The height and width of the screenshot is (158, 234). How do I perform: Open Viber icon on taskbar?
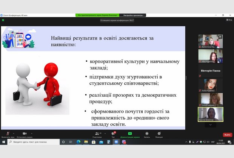click(x=124, y=142)
